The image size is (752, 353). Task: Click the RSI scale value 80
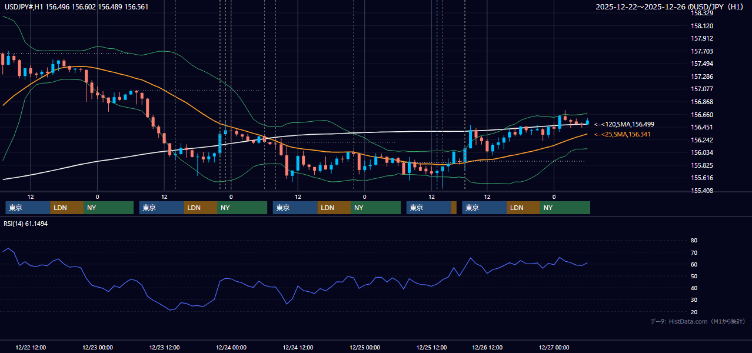694,241
